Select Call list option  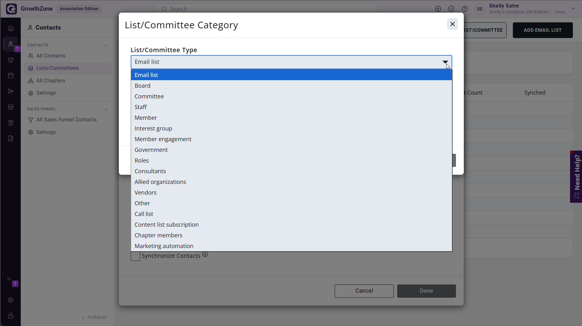click(292, 214)
